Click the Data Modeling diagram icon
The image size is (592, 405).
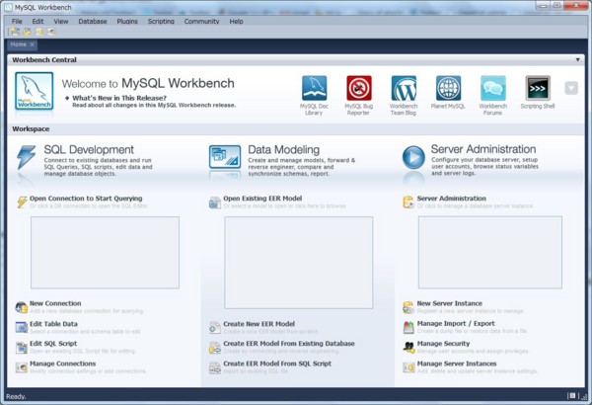(x=225, y=156)
